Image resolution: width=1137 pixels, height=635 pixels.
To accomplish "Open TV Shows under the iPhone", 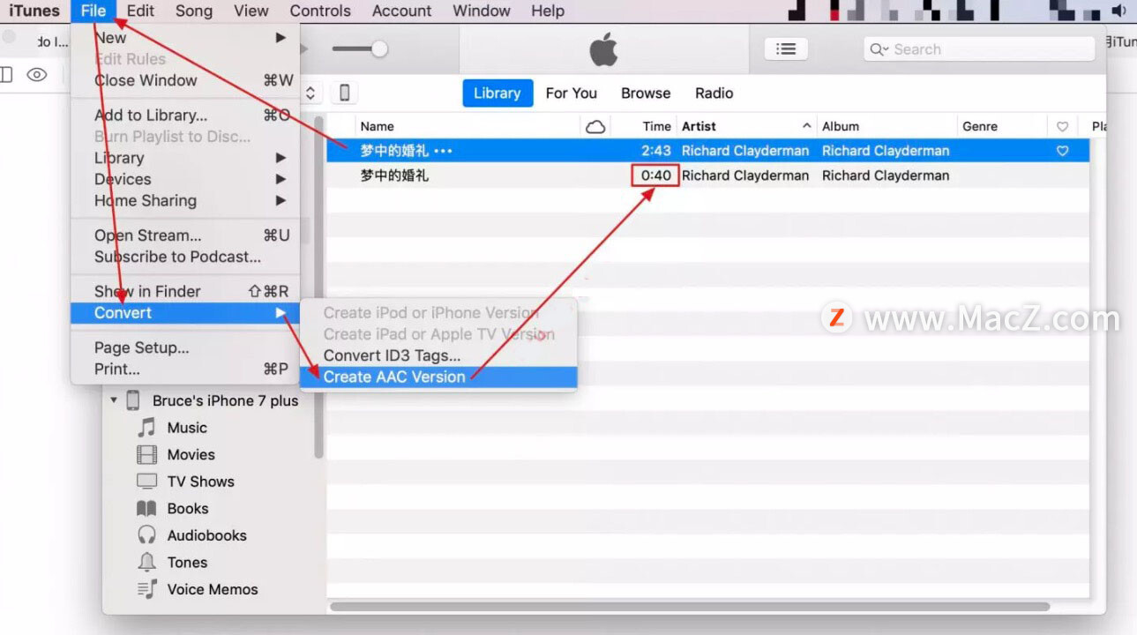I will 201,482.
